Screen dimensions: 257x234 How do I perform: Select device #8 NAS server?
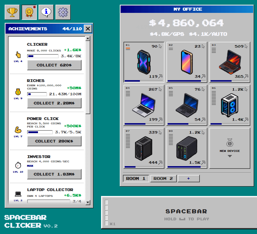click(x=187, y=148)
